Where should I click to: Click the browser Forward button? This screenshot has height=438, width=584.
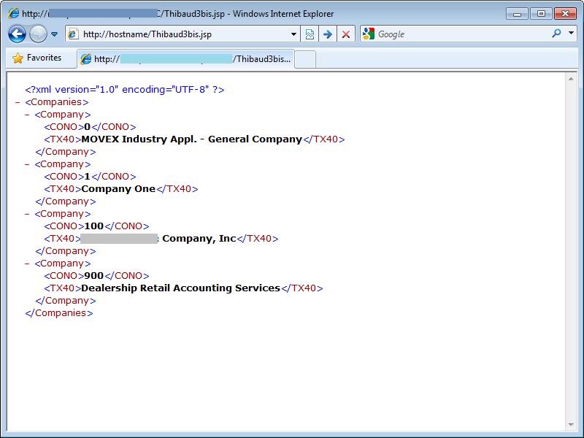(38, 34)
